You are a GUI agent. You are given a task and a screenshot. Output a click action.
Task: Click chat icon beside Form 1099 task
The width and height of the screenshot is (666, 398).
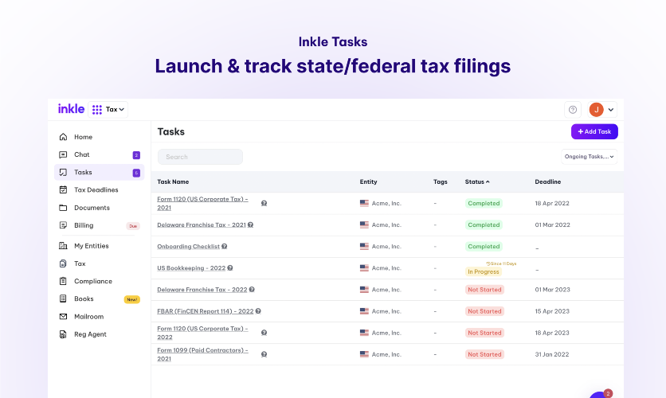pyautogui.click(x=264, y=354)
